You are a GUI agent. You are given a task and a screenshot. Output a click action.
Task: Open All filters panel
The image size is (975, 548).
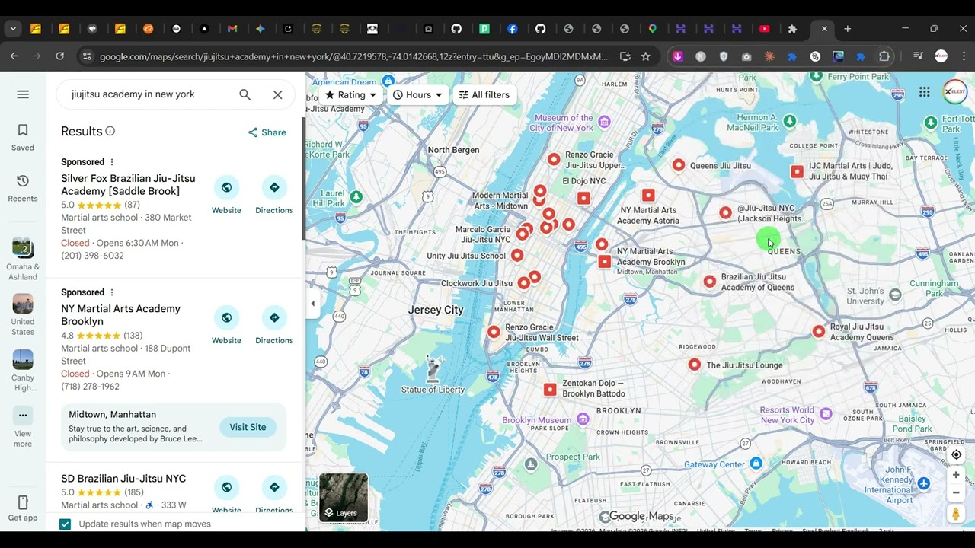pyautogui.click(x=484, y=95)
